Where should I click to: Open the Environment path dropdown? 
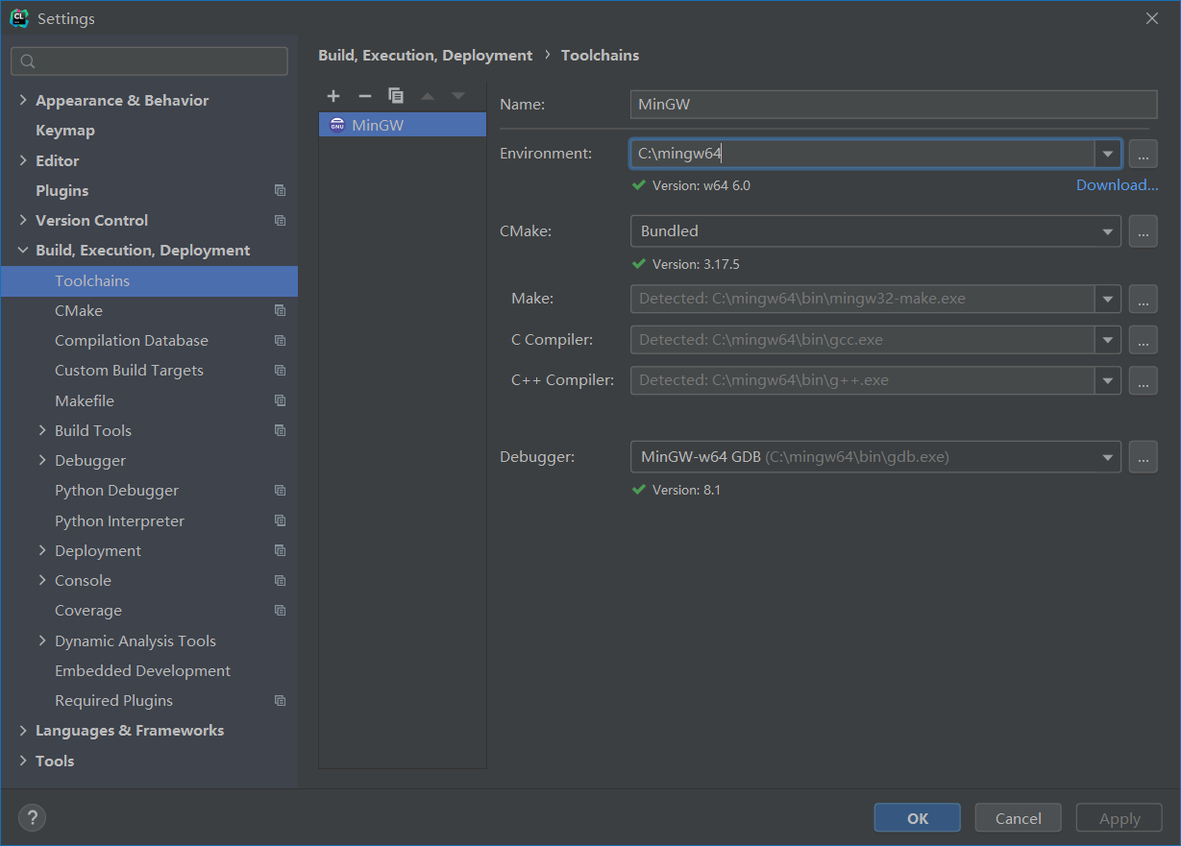coord(1108,154)
